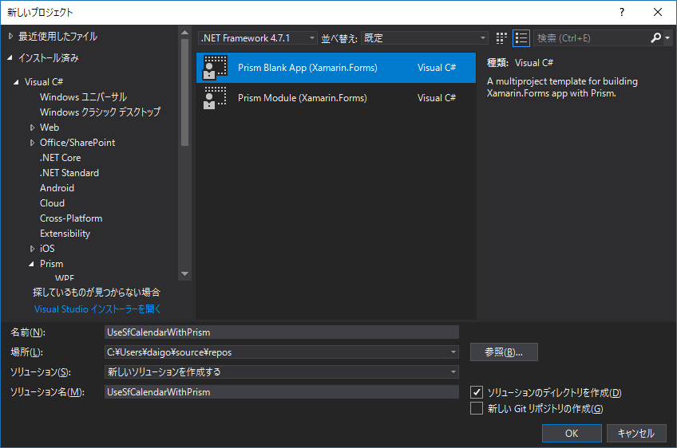
Task: Collapse the インストール済み node
Action: 10,57
